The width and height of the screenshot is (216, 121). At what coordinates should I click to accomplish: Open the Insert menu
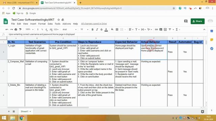click(x=33, y=24)
